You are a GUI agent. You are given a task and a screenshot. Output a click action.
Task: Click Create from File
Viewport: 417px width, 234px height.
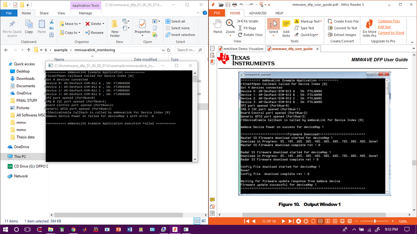coord(343,21)
